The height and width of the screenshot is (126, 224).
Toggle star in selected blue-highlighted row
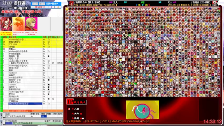tap(49, 104)
